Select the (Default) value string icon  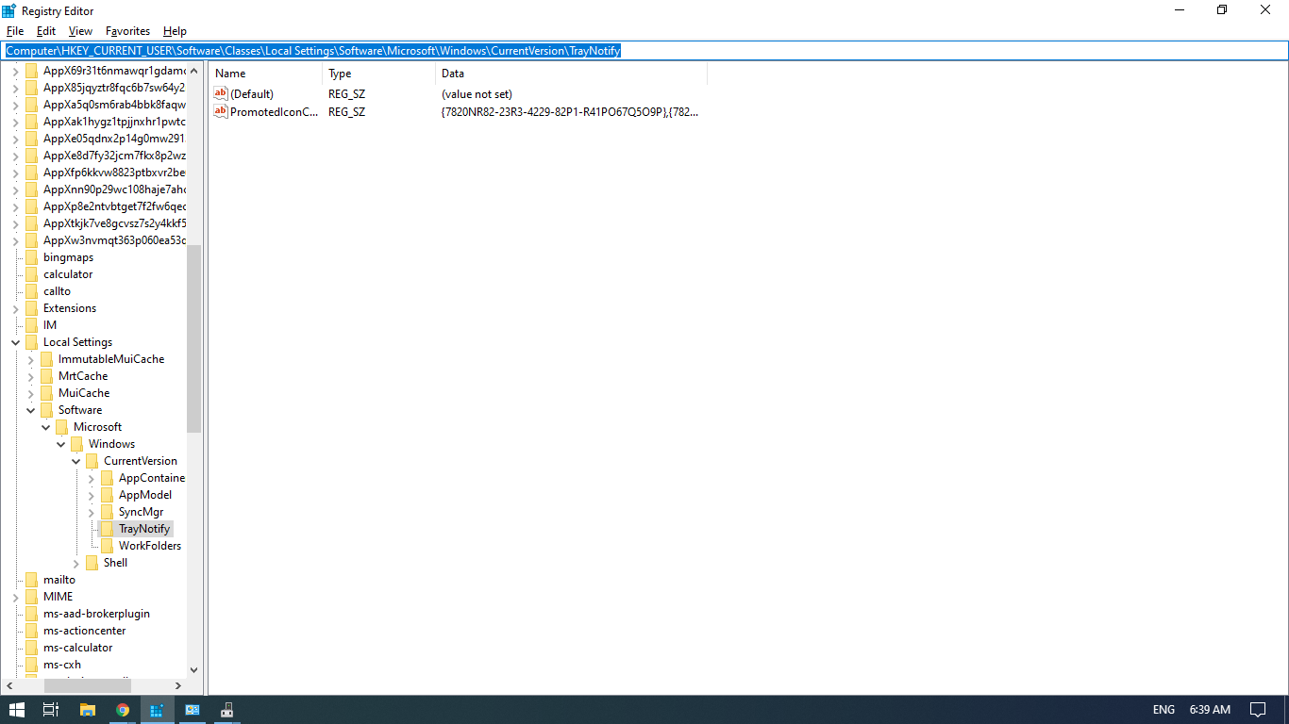[221, 93]
